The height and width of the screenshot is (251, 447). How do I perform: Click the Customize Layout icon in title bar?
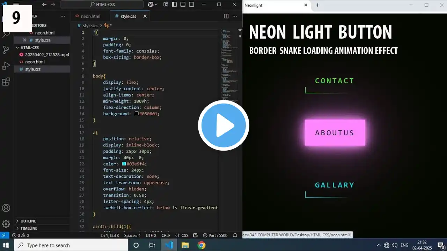pos(166,5)
